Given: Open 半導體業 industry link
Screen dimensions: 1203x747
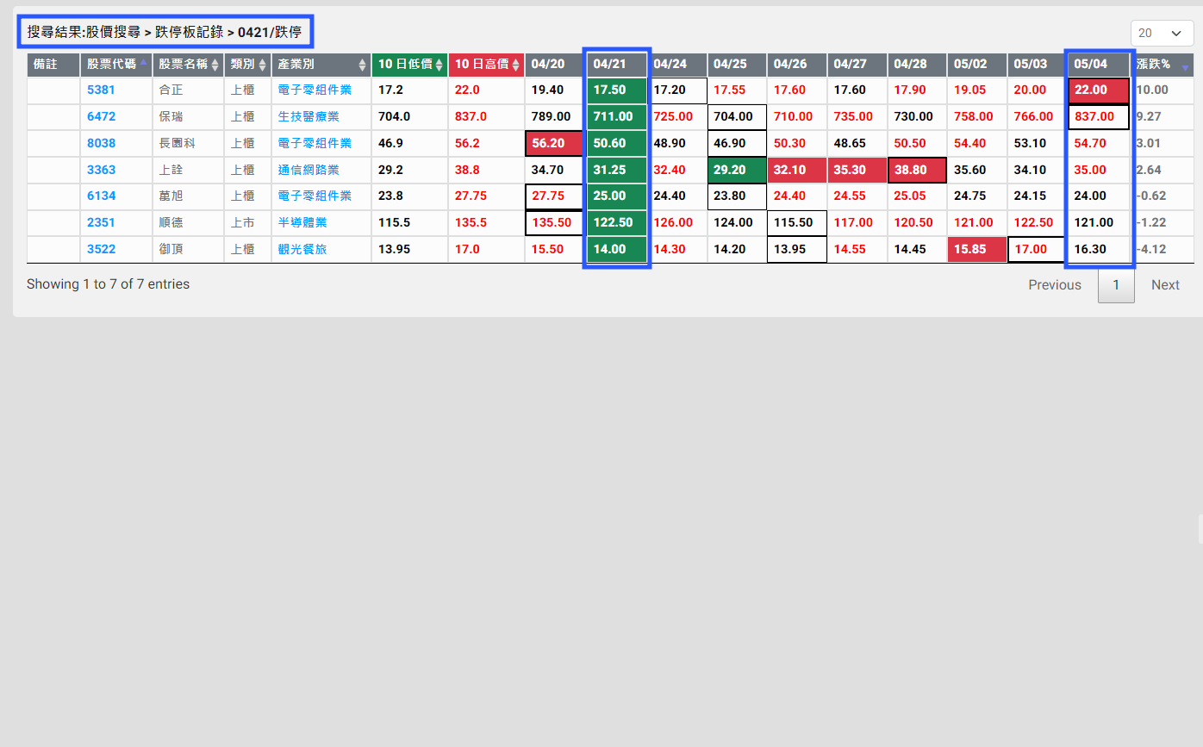Looking at the screenshot, I should pyautogui.click(x=302, y=222).
